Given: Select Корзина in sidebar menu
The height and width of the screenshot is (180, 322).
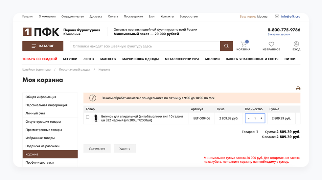Looking at the screenshot, I should point(50,154).
